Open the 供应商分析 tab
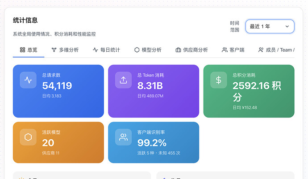Image resolution: width=308 pixels, height=179 pixels. (x=191, y=50)
